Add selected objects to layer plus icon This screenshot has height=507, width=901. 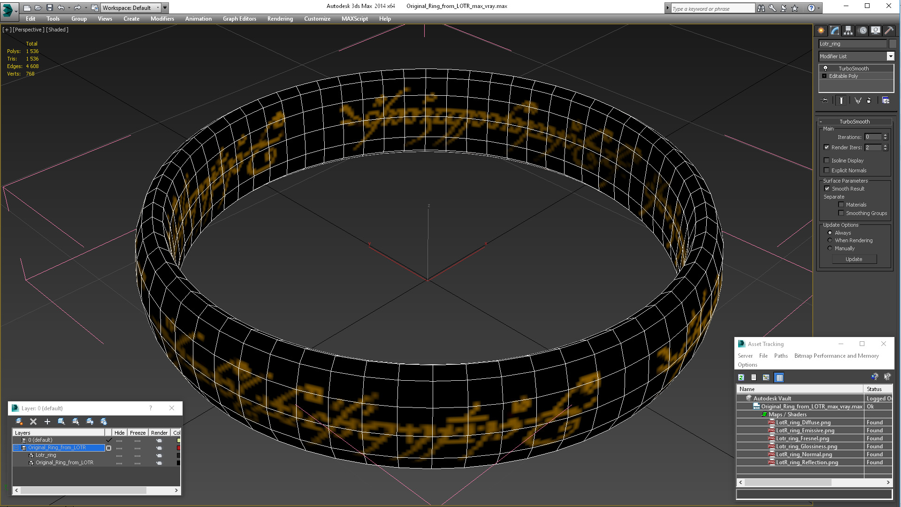(47, 422)
